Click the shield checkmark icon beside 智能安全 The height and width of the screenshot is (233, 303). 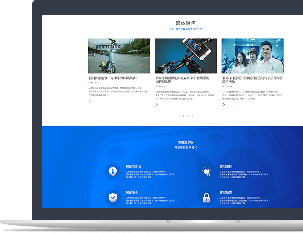pyautogui.click(x=113, y=198)
